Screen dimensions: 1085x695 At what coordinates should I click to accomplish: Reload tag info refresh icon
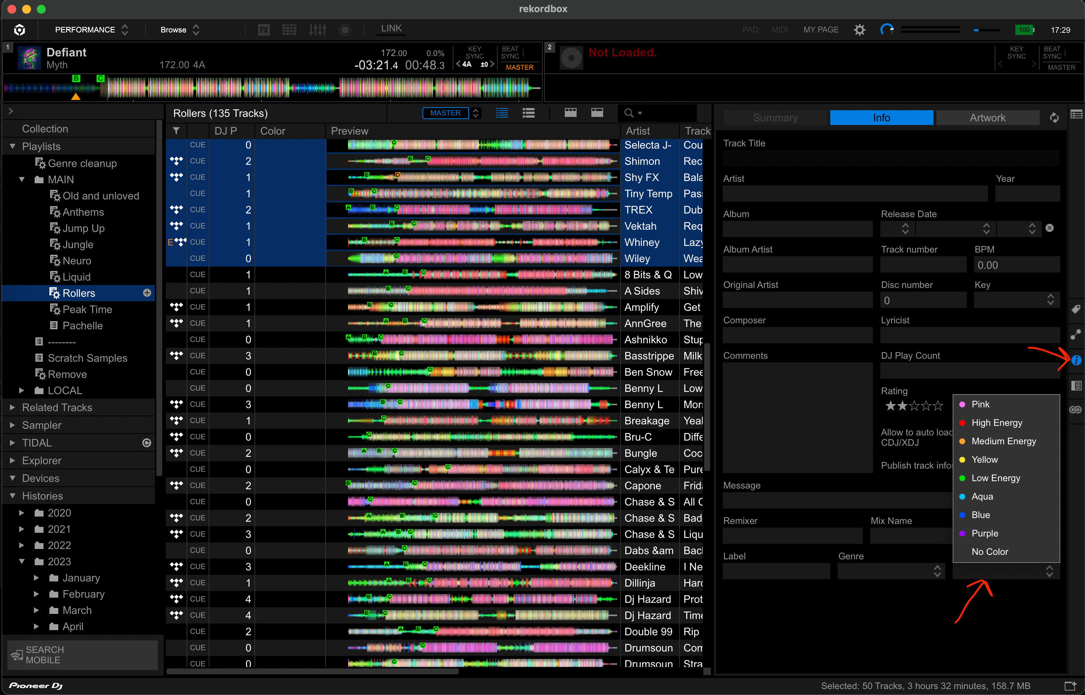(x=1054, y=118)
